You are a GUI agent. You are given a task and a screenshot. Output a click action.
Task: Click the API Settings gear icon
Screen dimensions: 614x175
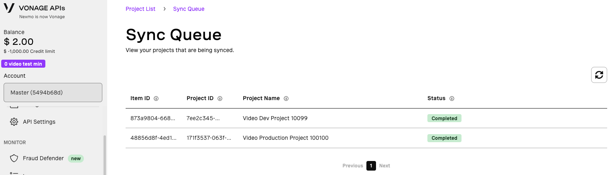[x=14, y=122]
